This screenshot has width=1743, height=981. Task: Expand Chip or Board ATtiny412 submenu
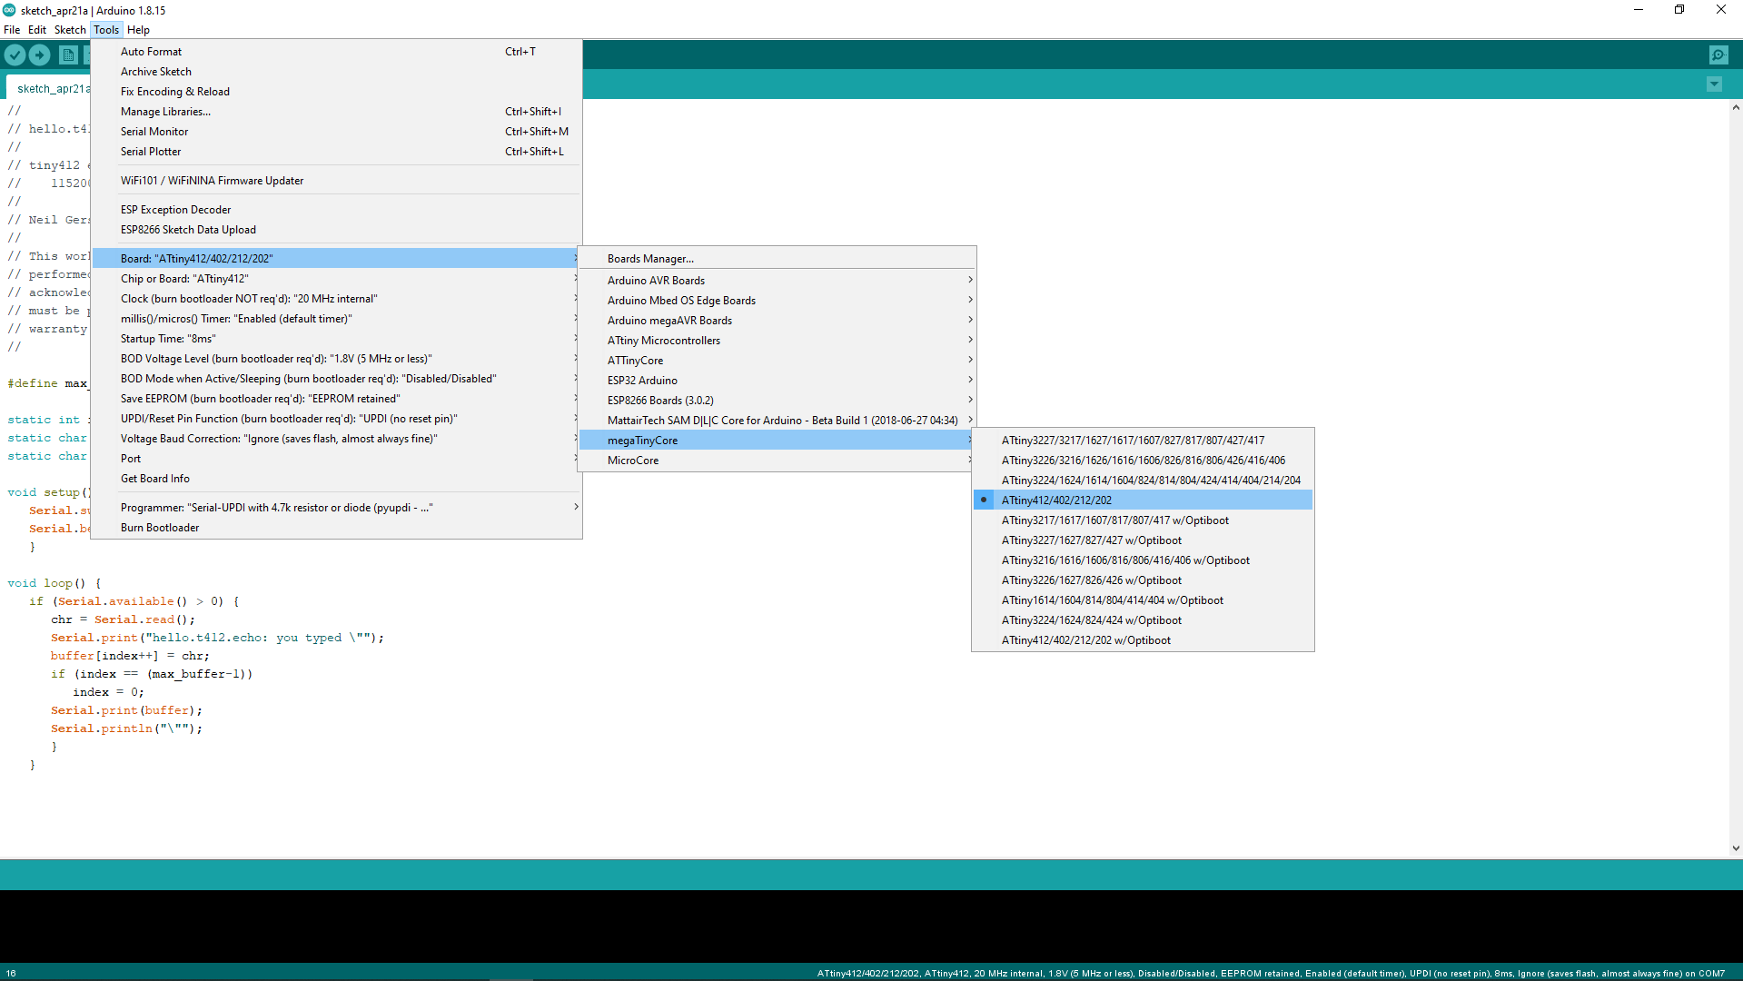coord(336,279)
